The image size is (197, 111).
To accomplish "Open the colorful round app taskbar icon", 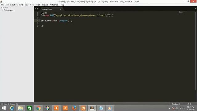I will click(47, 108).
